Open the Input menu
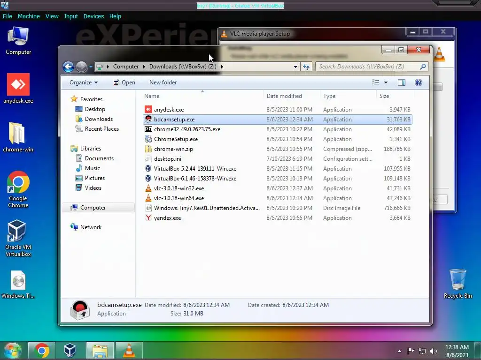This screenshot has width=481, height=360. click(x=71, y=16)
